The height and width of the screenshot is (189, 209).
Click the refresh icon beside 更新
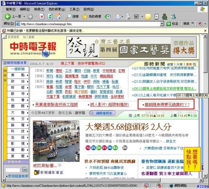pyautogui.click(x=195, y=64)
